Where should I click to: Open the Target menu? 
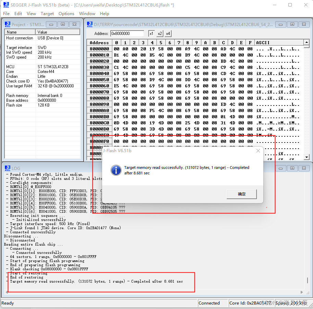click(x=47, y=14)
